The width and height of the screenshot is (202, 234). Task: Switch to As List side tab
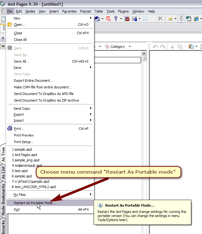(3, 173)
